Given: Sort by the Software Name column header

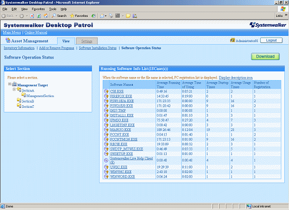Looking at the screenshot, I should (x=122, y=85).
